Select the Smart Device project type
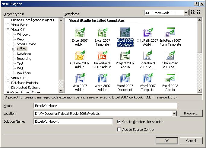 (27, 44)
